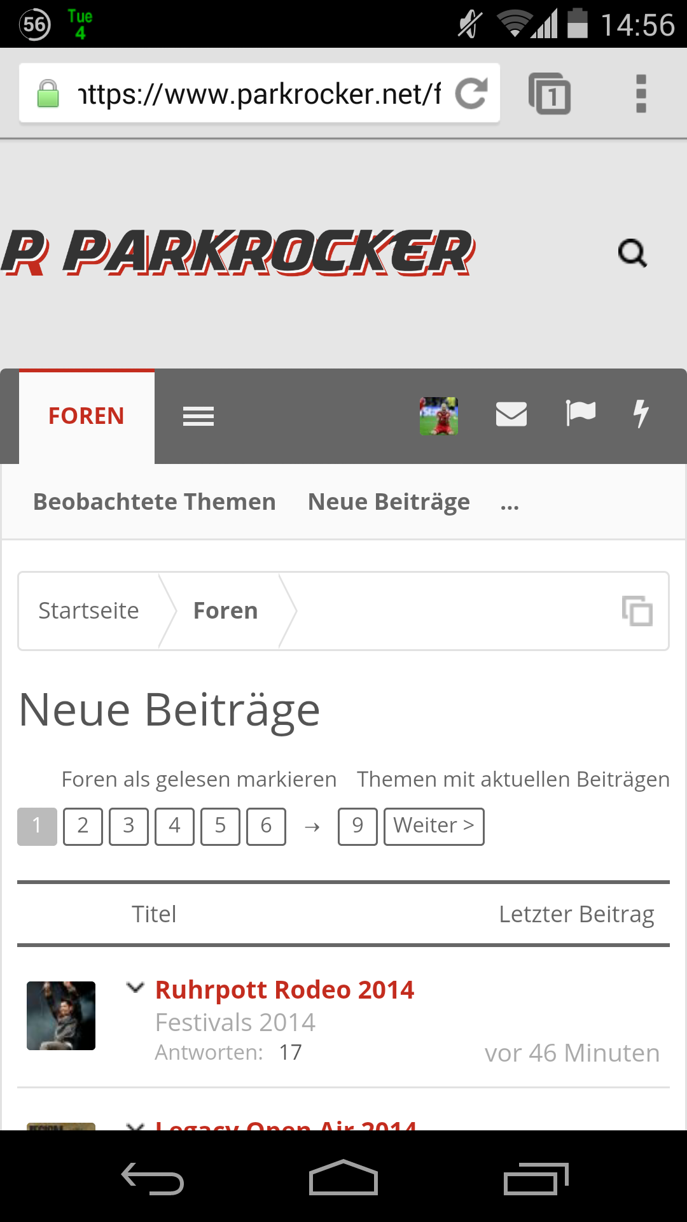The image size is (687, 1222).
Task: Open the Ruhrpott Rodeo 2014 thread
Action: coord(284,990)
